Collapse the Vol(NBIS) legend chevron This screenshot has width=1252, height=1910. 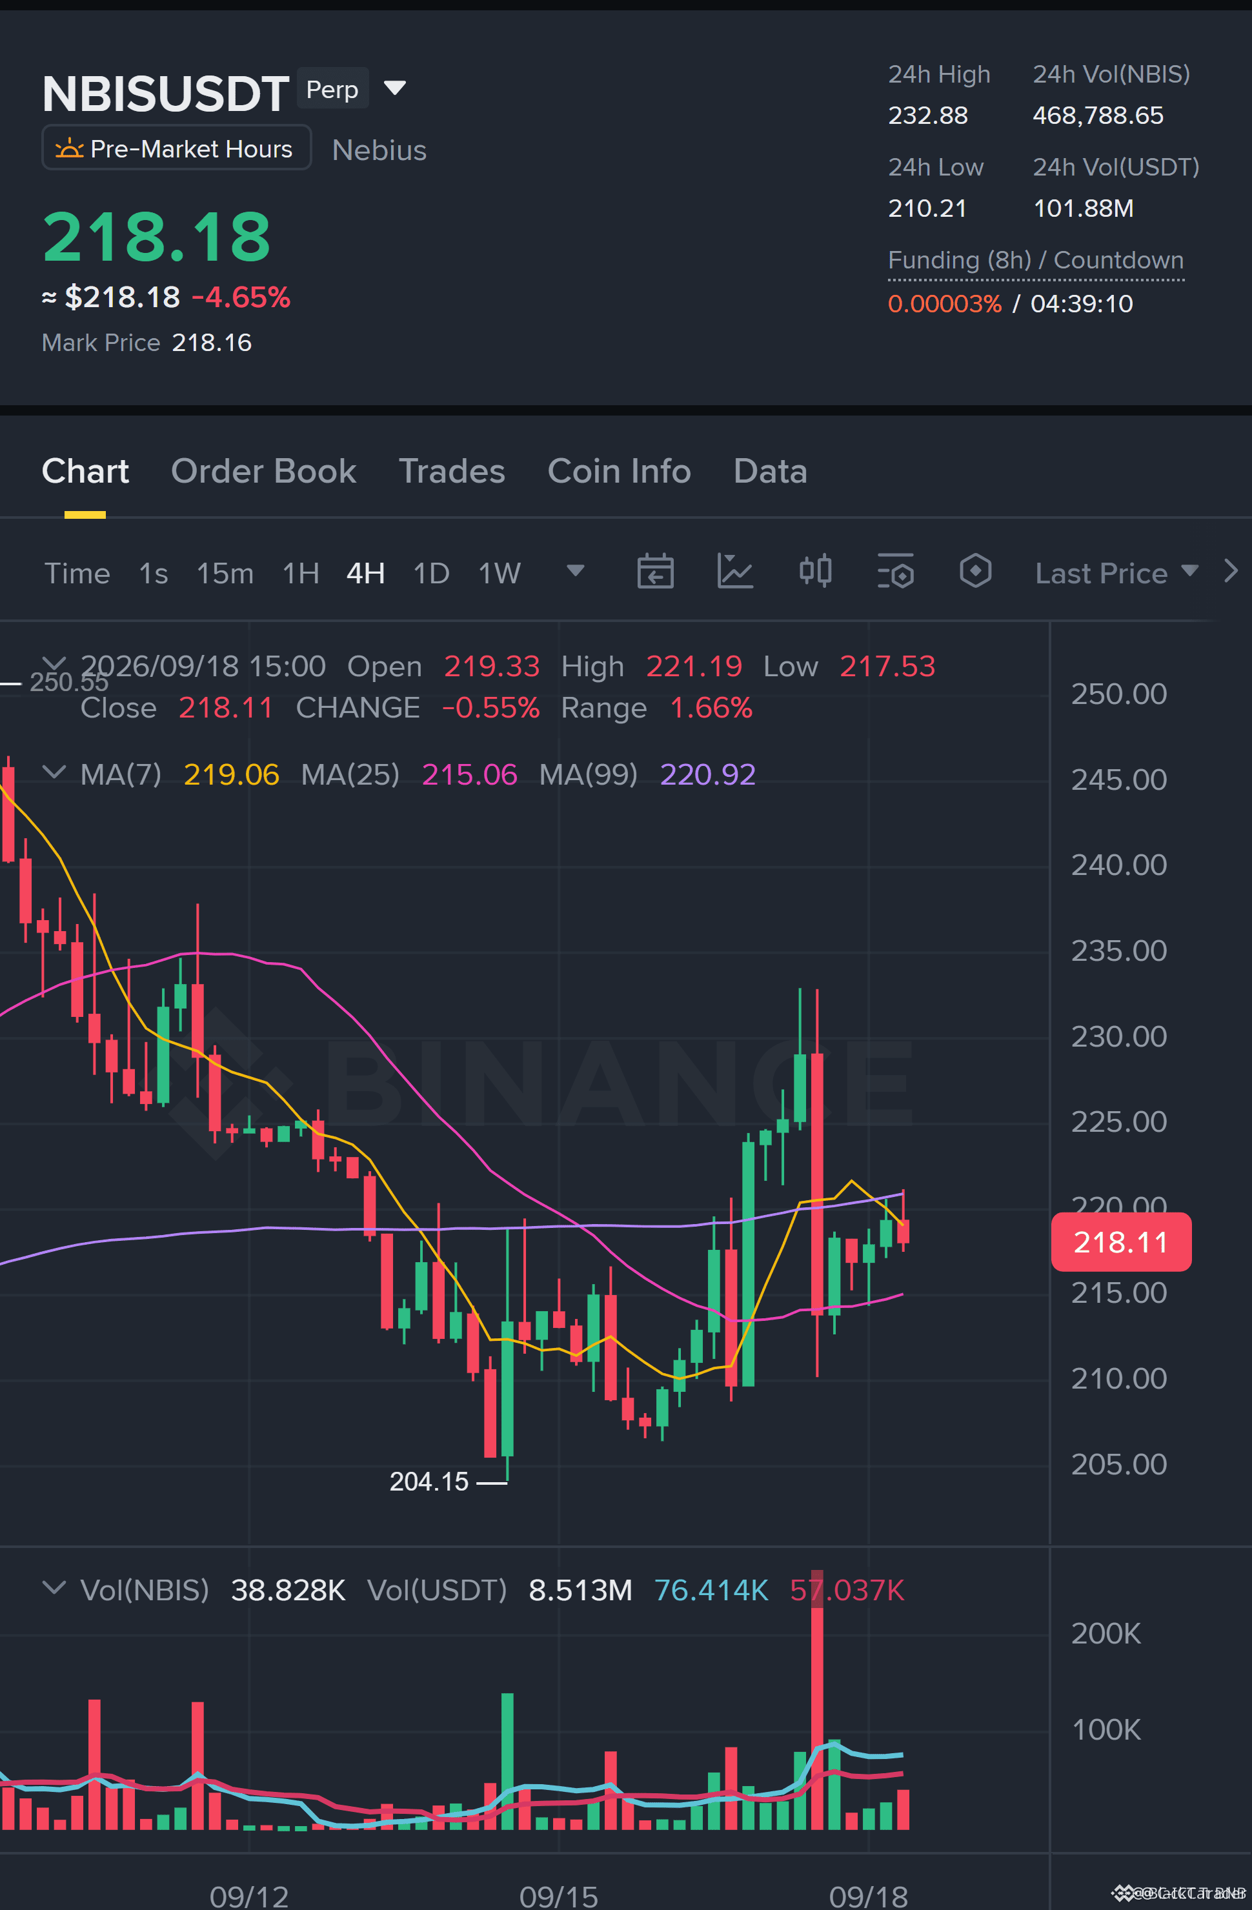click(54, 1587)
